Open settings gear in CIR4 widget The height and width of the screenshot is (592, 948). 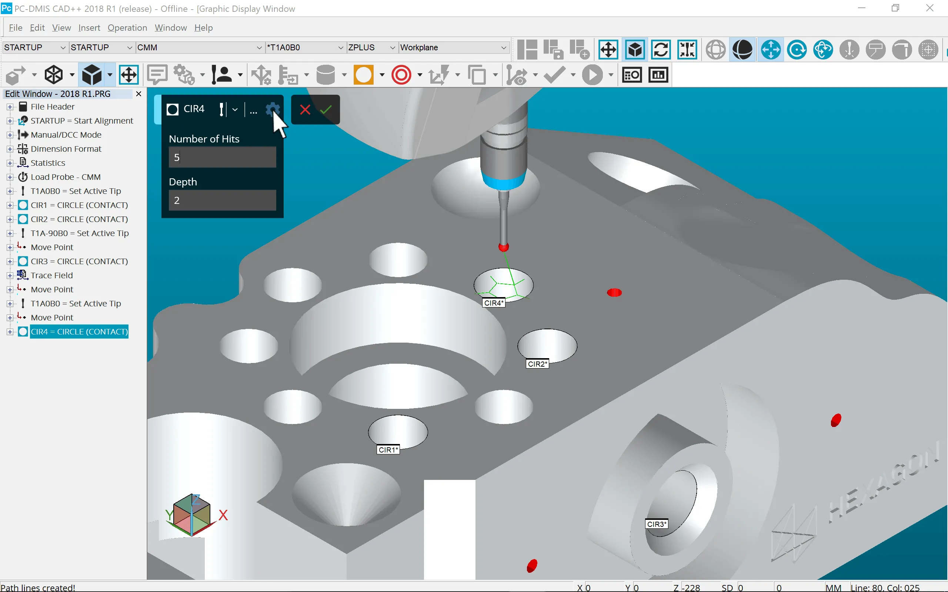point(272,109)
